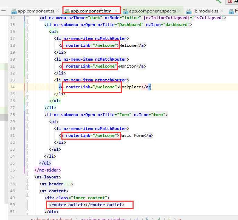The width and height of the screenshot is (238, 220).
Task: Click the router-outlet tag on line 50
Action: pos(86,205)
